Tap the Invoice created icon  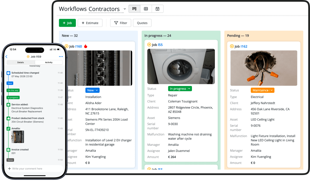point(8,150)
